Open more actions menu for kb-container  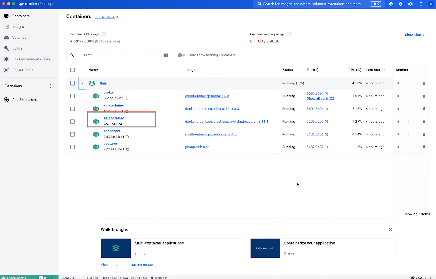pyautogui.click(x=408, y=109)
